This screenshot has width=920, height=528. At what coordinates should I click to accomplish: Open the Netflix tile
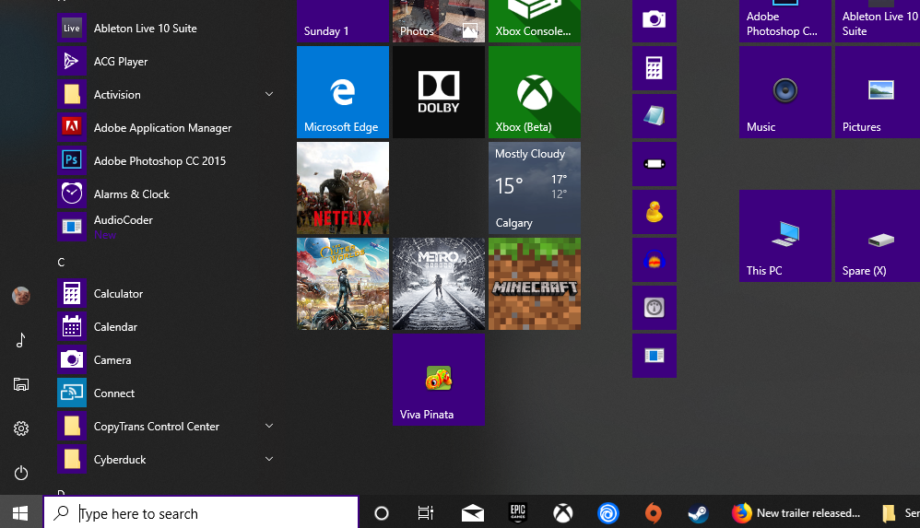tap(342, 188)
